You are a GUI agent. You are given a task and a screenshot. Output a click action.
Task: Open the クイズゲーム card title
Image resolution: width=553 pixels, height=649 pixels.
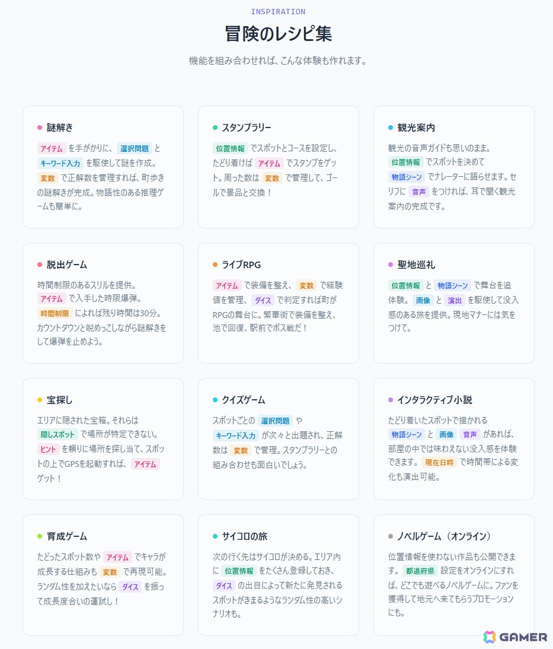(x=243, y=400)
